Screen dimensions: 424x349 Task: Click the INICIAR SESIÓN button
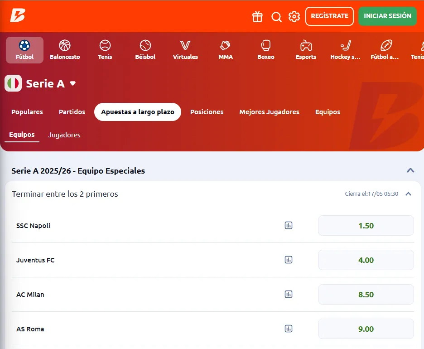[x=387, y=16]
